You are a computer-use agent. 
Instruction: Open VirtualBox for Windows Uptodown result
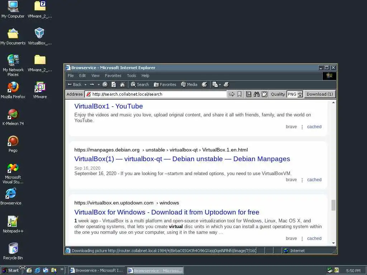point(167,212)
